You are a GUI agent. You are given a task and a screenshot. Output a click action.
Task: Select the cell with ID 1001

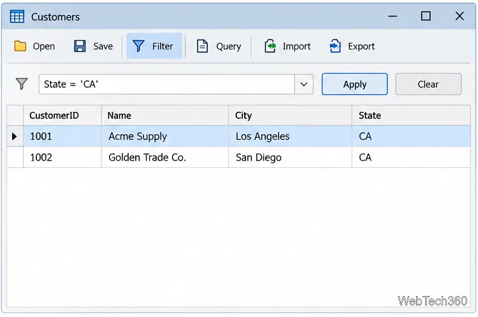coord(62,136)
